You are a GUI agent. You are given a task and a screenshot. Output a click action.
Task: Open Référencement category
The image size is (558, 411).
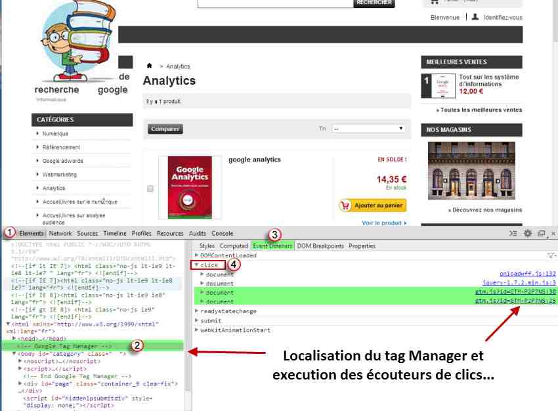[61, 147]
